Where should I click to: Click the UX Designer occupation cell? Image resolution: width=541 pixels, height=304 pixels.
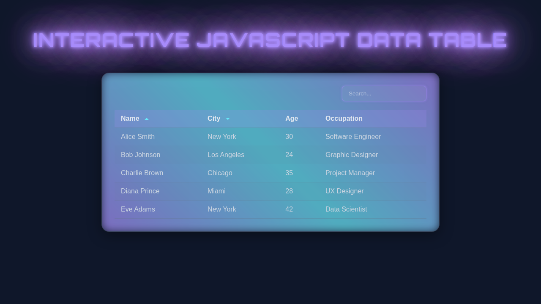click(373, 191)
